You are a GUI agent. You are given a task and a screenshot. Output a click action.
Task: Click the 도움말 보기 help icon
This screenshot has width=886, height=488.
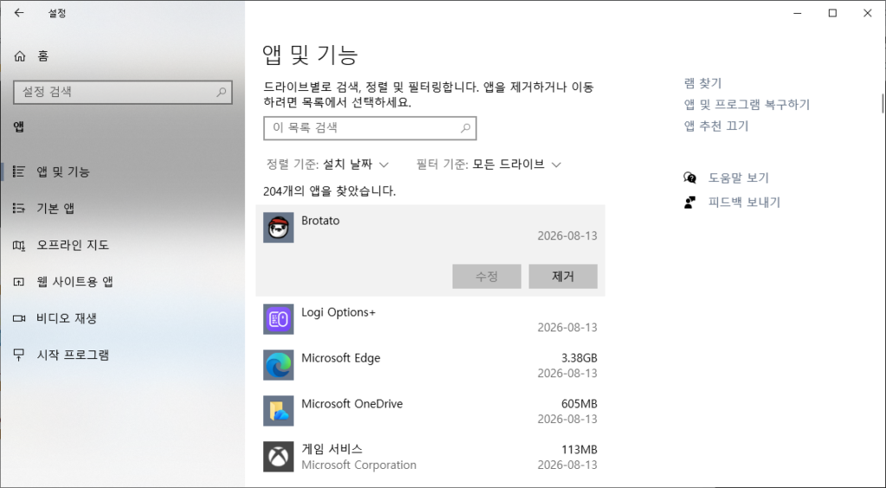click(x=690, y=178)
